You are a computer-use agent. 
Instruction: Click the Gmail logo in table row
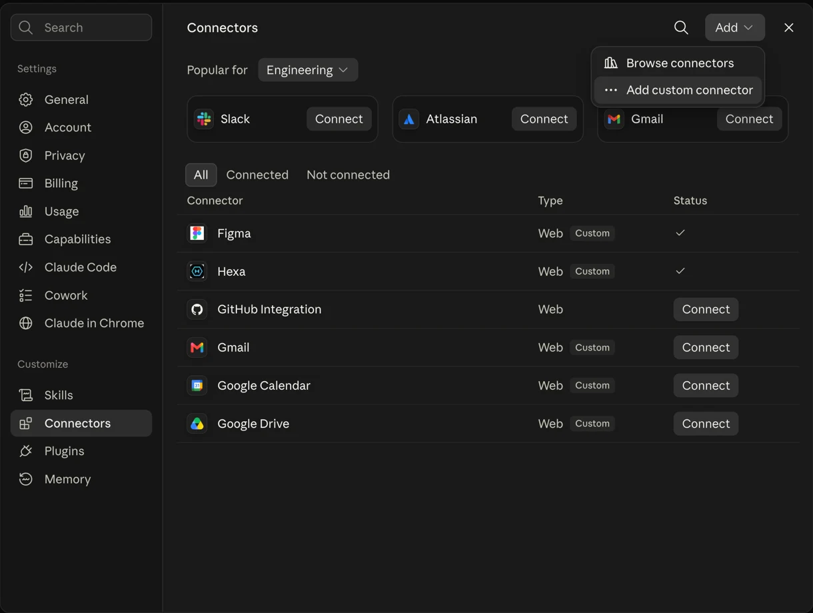pos(197,347)
